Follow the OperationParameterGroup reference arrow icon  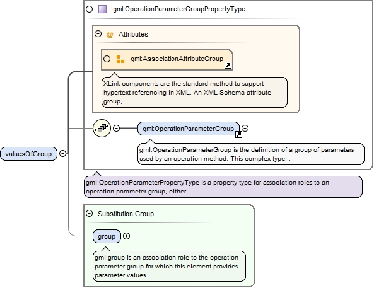point(238,135)
